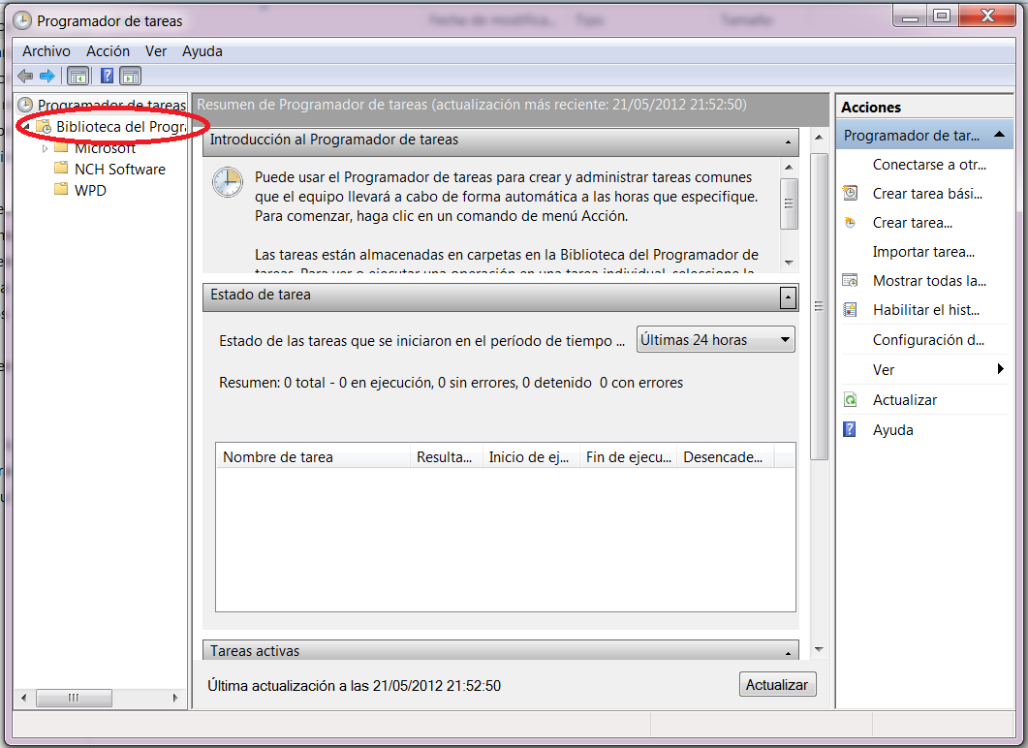
Task: Open the Últimas 24 horas dropdown
Action: (x=716, y=340)
